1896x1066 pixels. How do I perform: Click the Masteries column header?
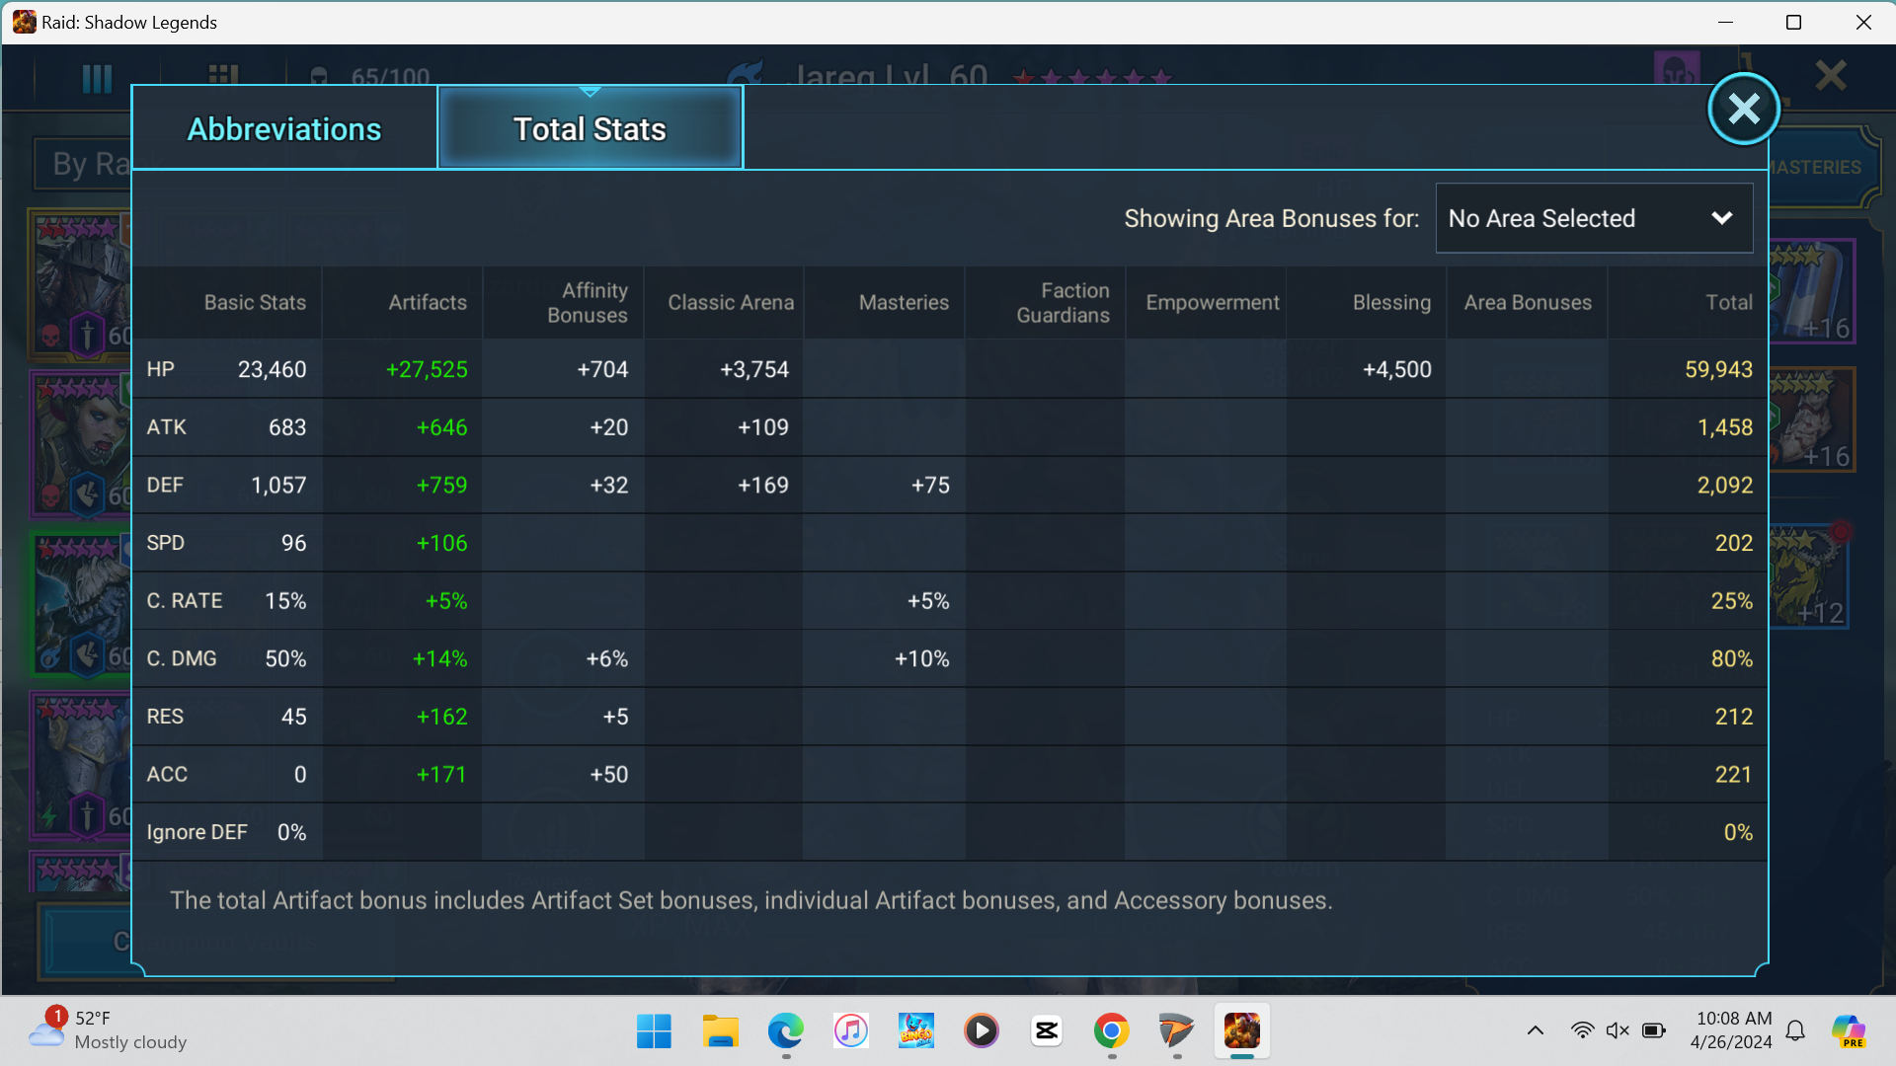tap(904, 302)
